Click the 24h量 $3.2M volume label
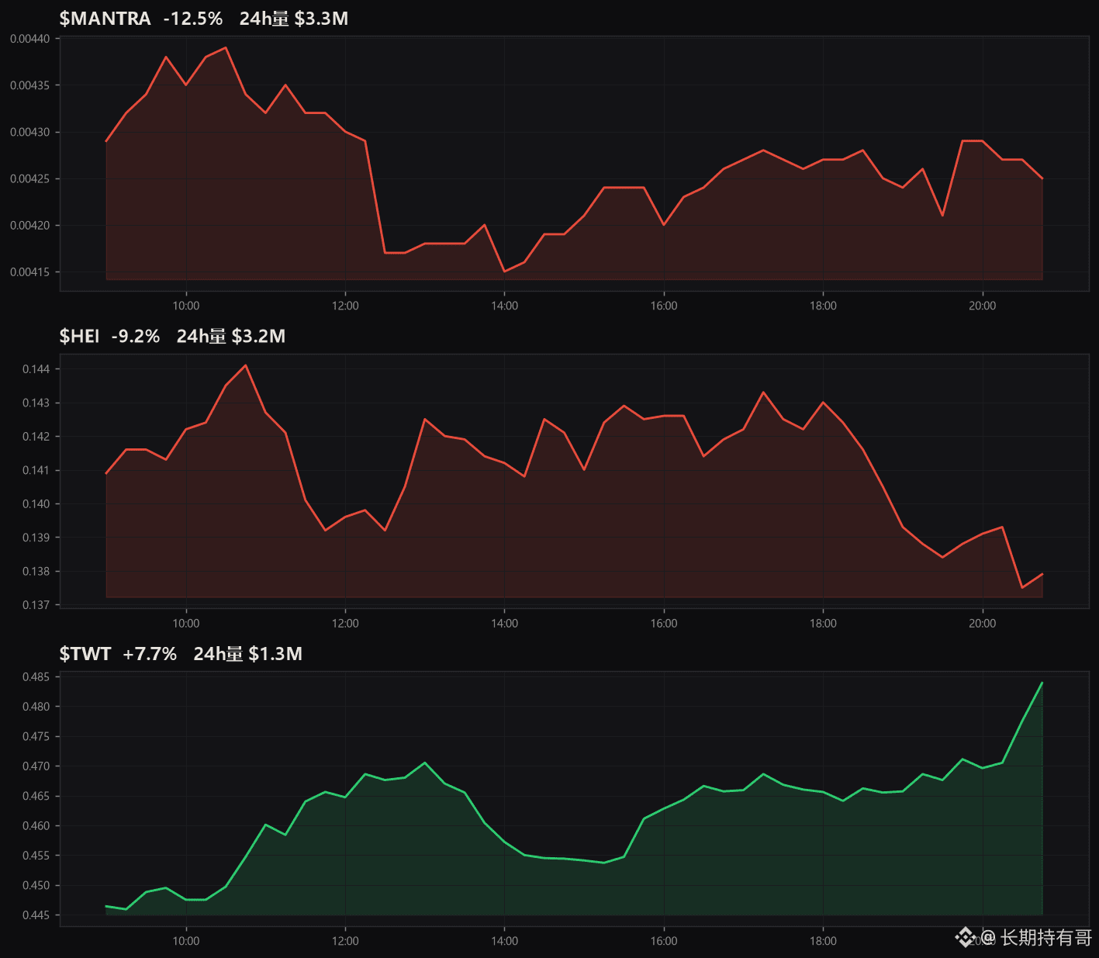The image size is (1099, 958). (231, 336)
